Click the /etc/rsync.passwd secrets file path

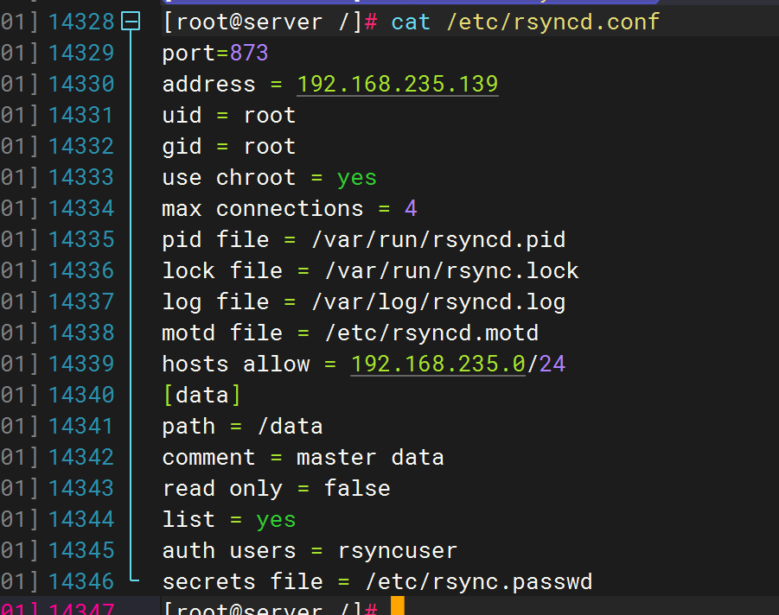tap(479, 581)
